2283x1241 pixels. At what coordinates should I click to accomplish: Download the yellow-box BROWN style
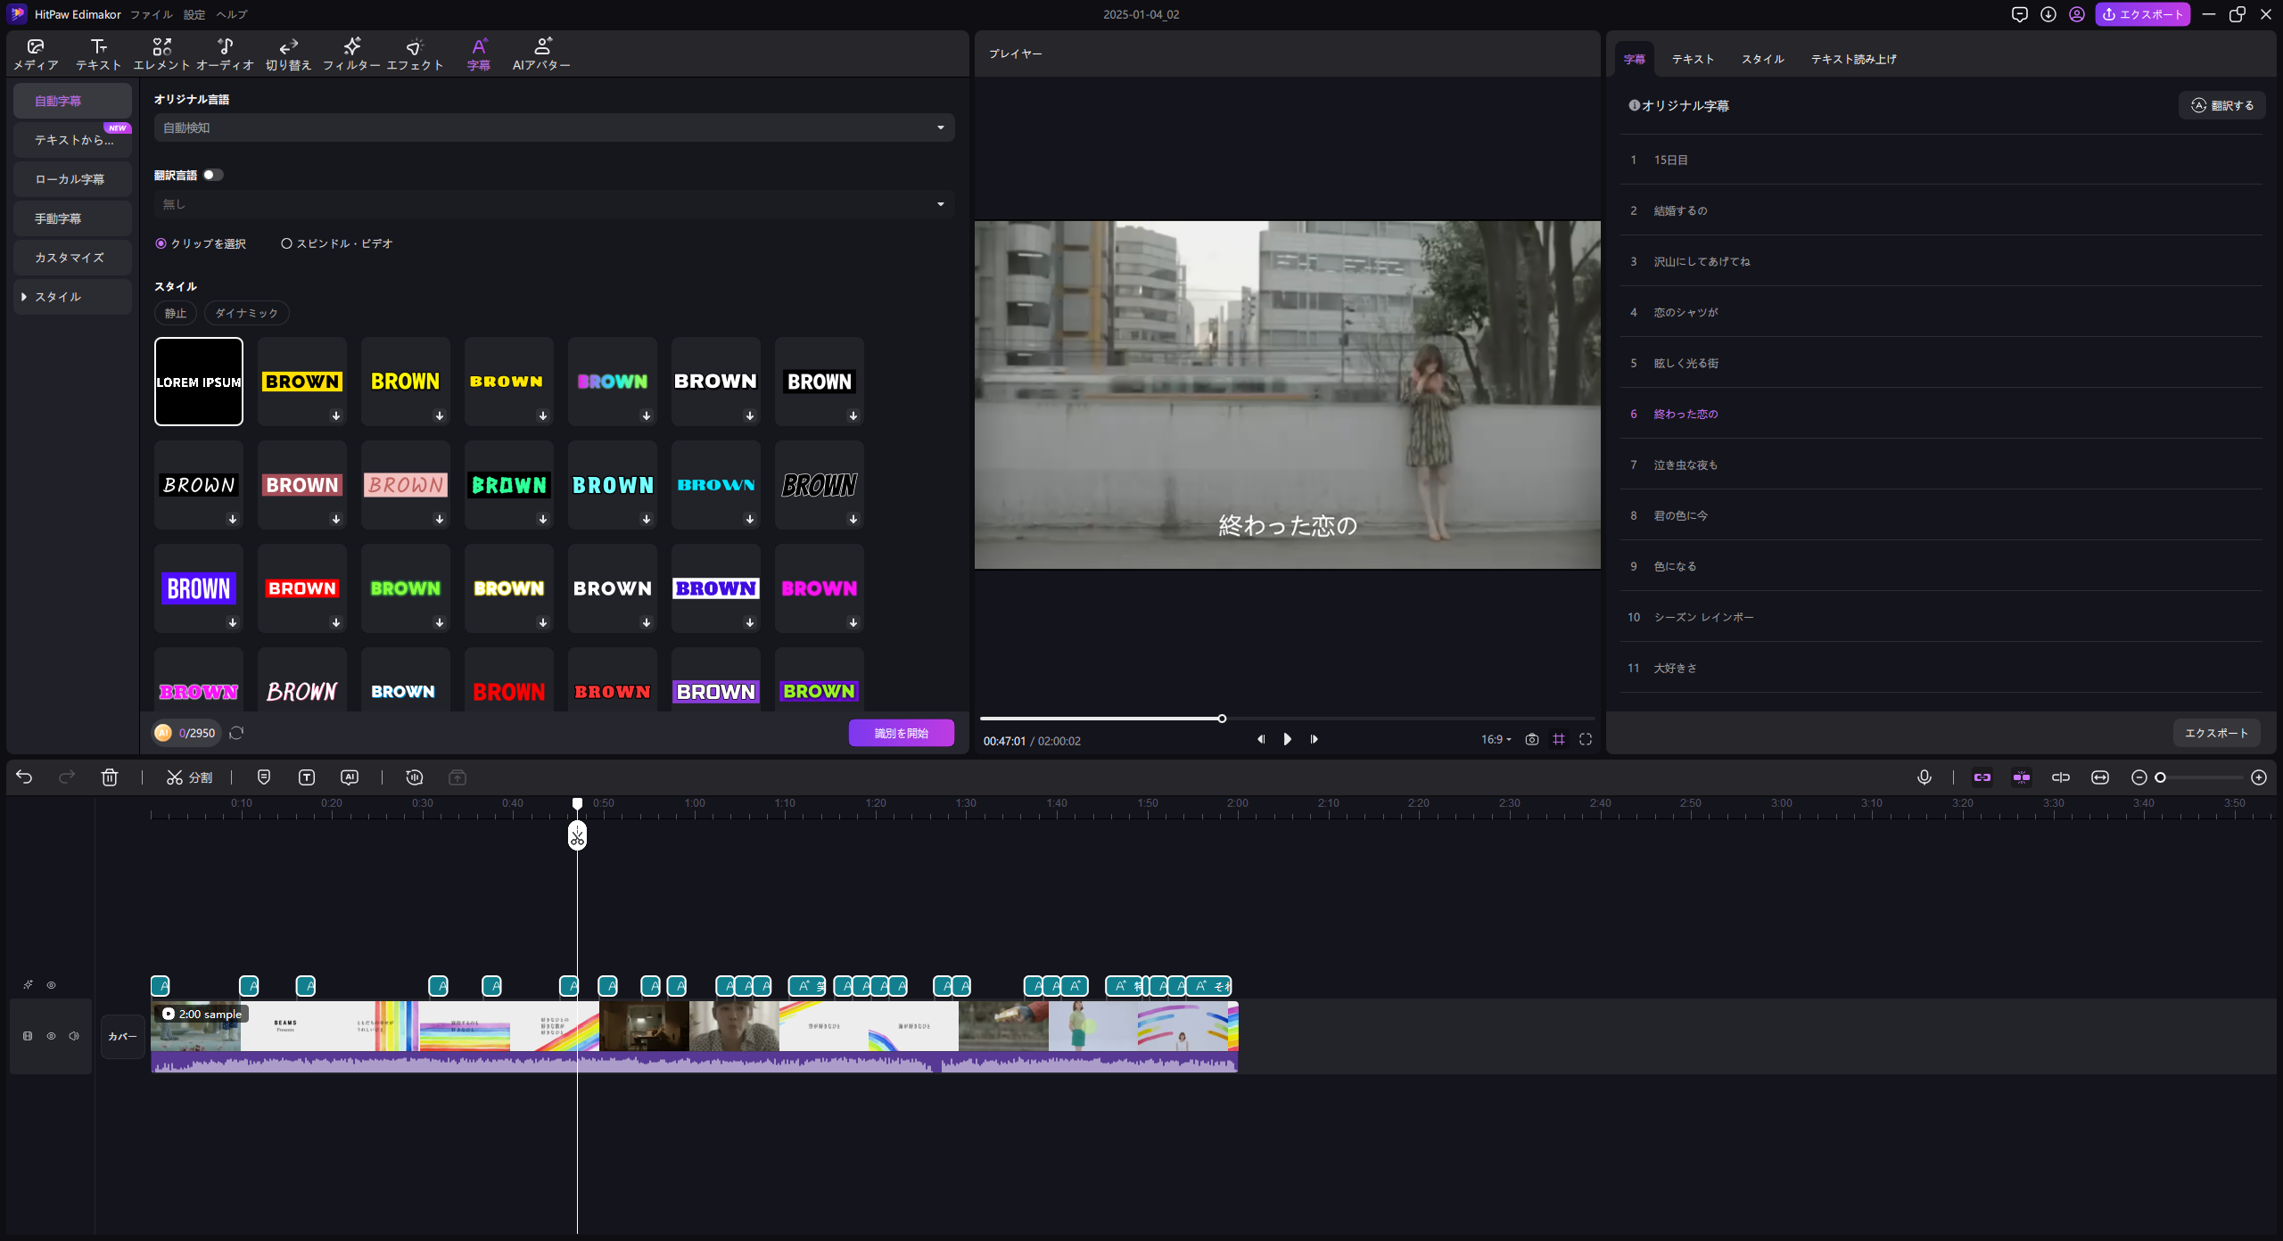(336, 415)
